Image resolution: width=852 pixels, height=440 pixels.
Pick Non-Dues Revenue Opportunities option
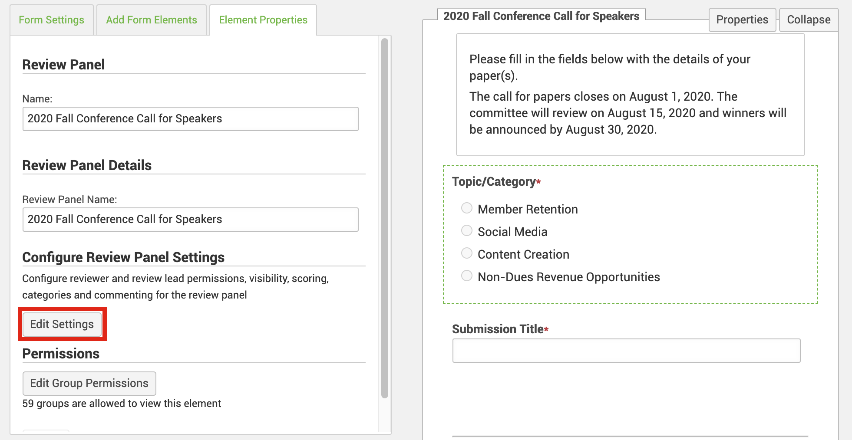[x=466, y=276]
